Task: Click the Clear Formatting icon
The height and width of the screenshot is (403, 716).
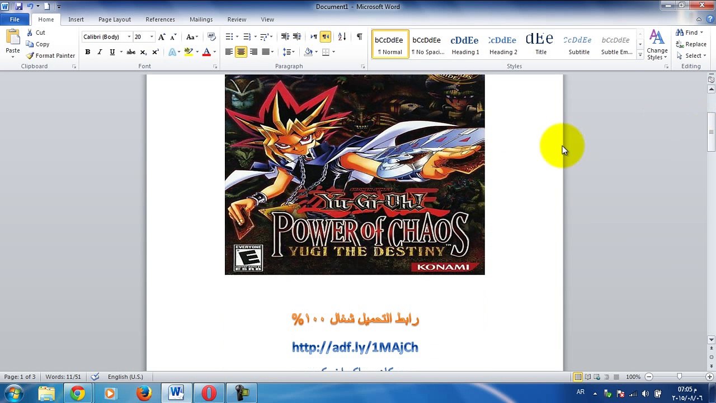Action: tap(211, 37)
